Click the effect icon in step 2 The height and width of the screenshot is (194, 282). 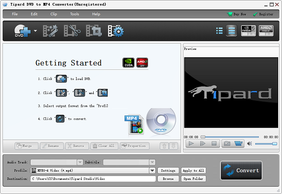point(61,93)
